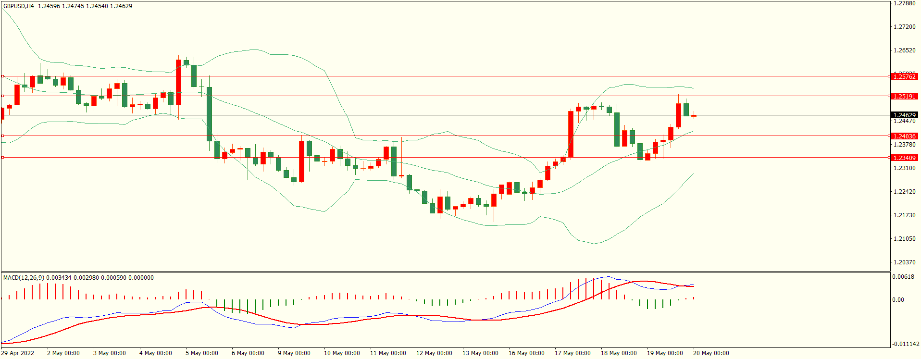This screenshot has width=921, height=359.
Task: Click the 20 May 00:00 date label
Action: pyautogui.click(x=711, y=353)
